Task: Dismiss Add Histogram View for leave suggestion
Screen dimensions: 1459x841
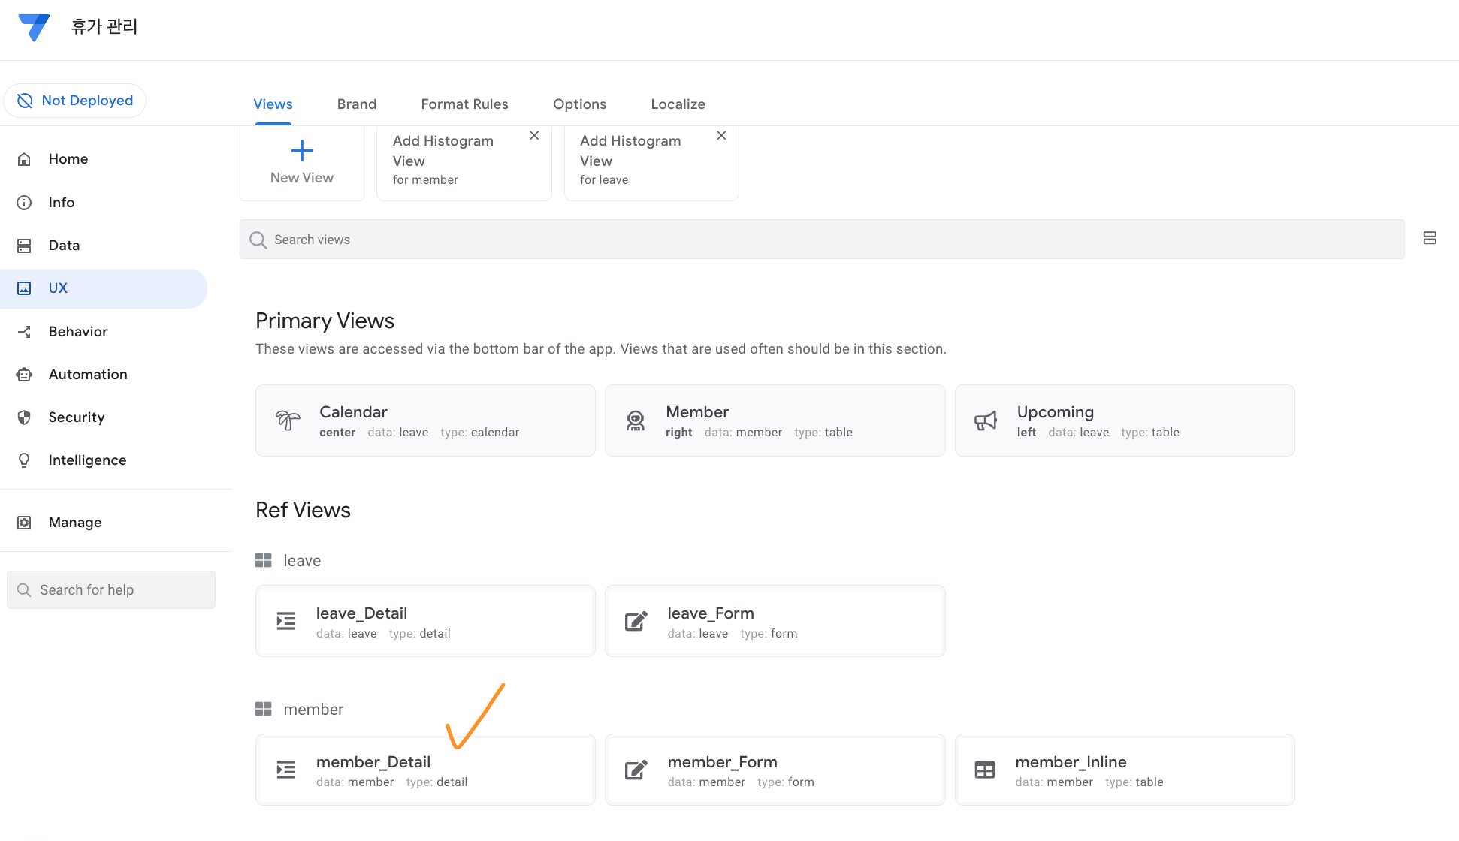Action: 721,136
